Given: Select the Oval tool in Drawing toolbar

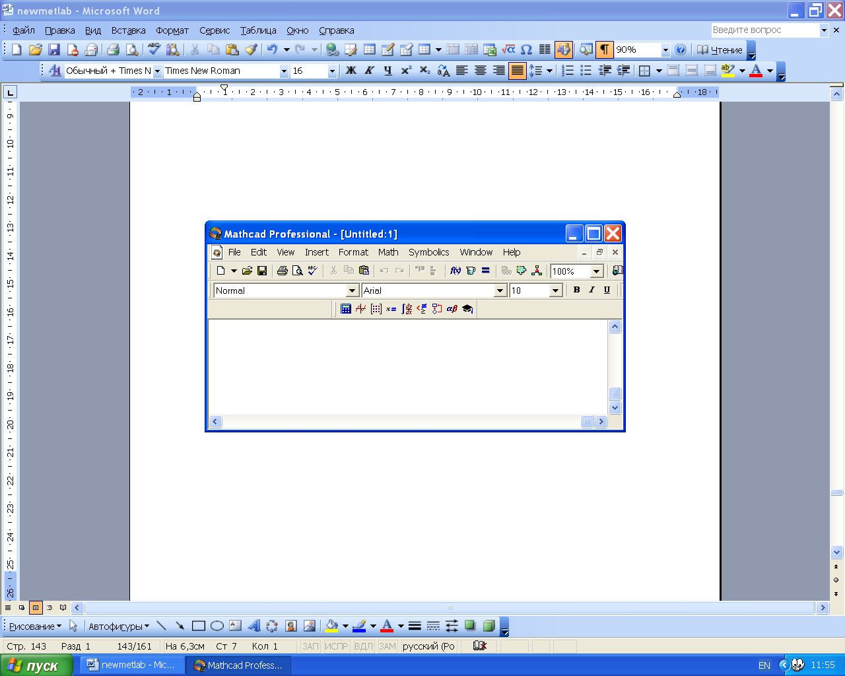Looking at the screenshot, I should [217, 626].
